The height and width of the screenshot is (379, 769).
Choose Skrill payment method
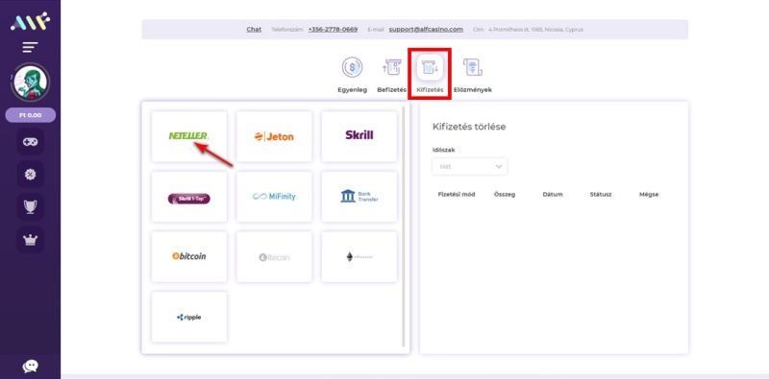[359, 136]
